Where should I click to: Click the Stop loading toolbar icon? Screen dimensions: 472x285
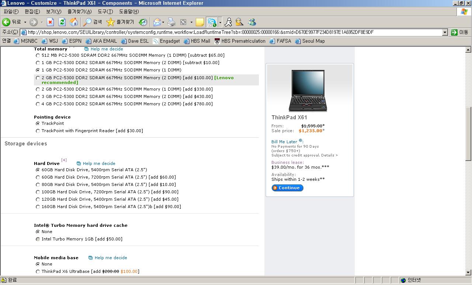[x=50, y=22]
